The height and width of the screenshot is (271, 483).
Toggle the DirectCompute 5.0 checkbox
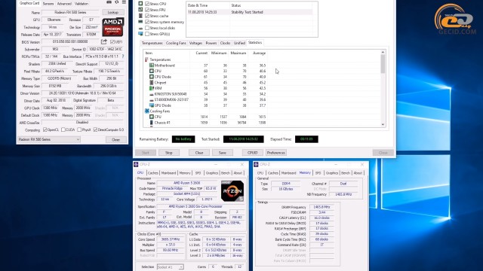[96, 129]
